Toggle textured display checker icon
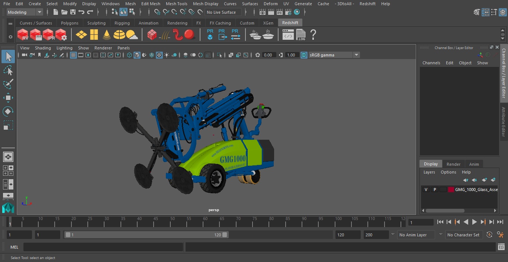 pos(159,55)
